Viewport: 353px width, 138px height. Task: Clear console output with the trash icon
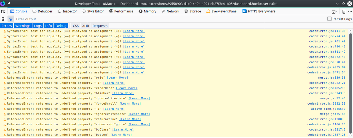click(x=3, y=19)
